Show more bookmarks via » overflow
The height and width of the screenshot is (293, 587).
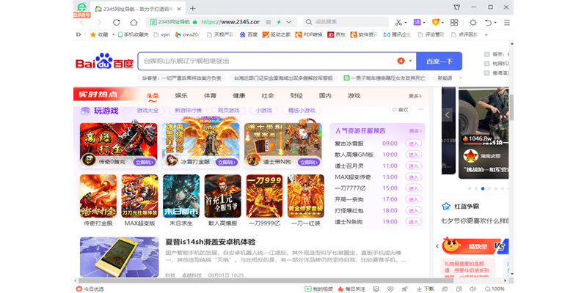486,34
